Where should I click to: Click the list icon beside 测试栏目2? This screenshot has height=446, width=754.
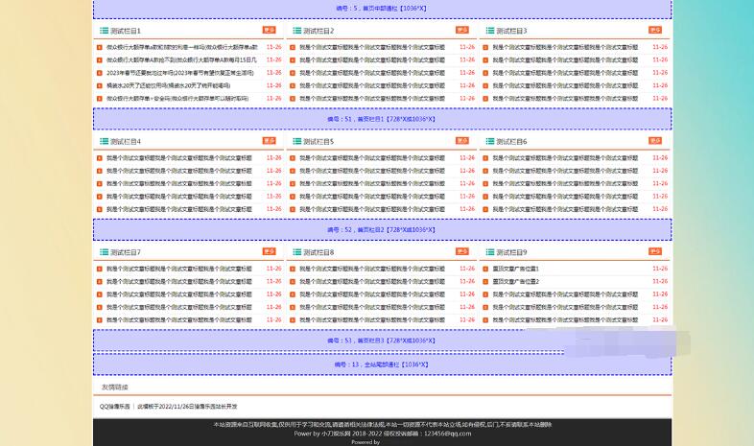296,31
